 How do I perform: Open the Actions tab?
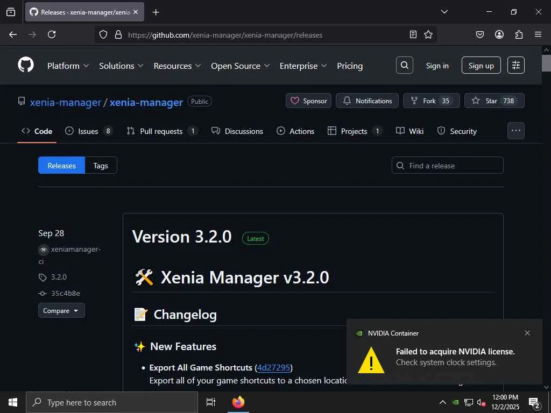(x=295, y=131)
